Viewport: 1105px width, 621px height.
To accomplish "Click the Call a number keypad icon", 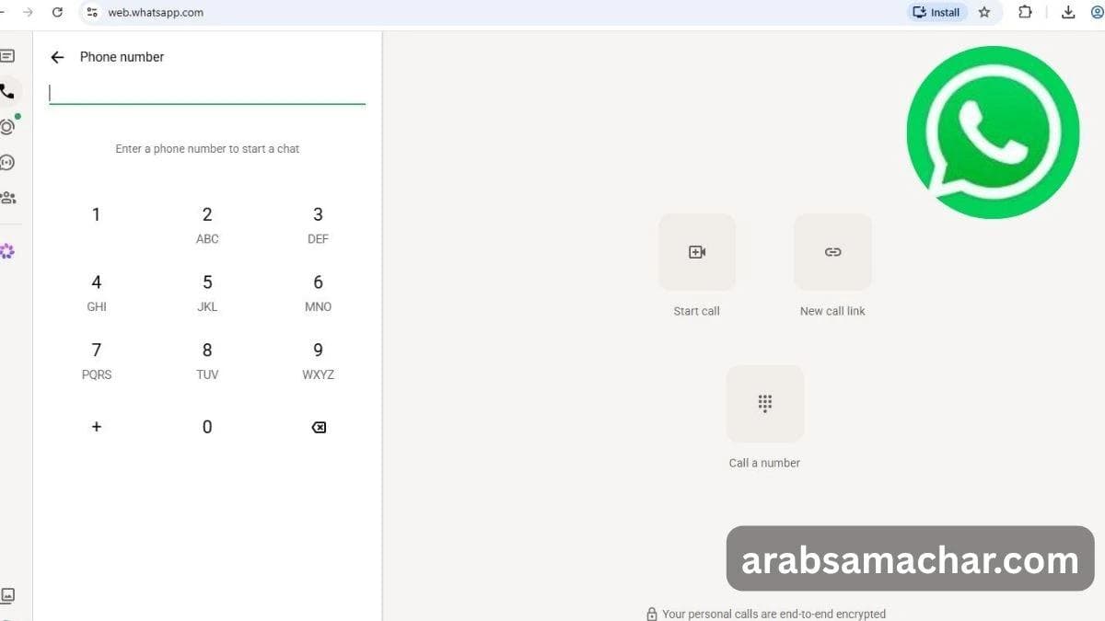I will coord(765,404).
